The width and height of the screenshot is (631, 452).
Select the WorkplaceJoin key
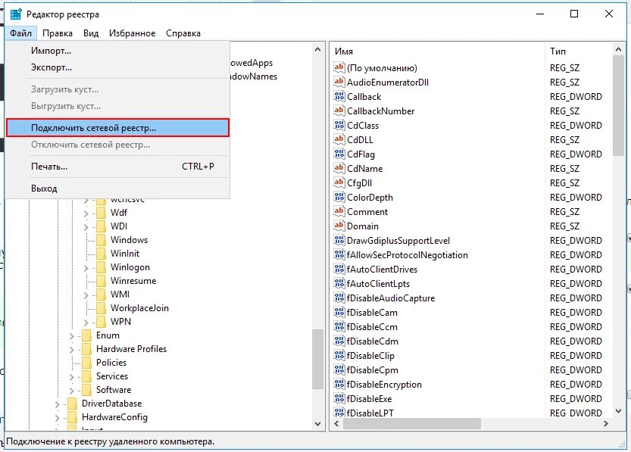[x=139, y=308]
